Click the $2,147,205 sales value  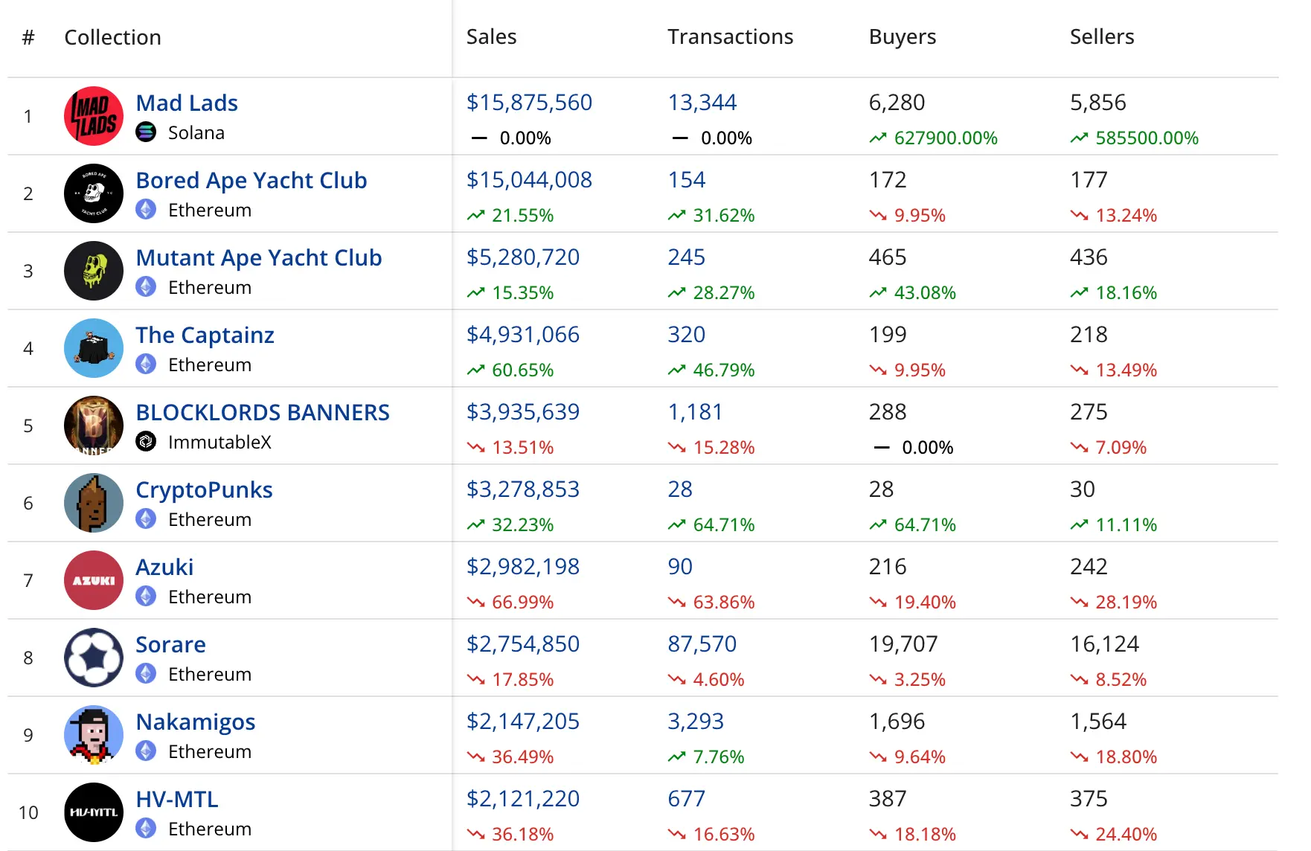click(523, 722)
